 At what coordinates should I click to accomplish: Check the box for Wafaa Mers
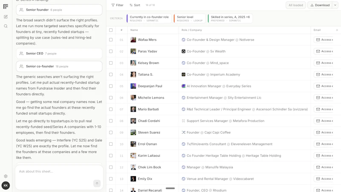coord(111,40)
